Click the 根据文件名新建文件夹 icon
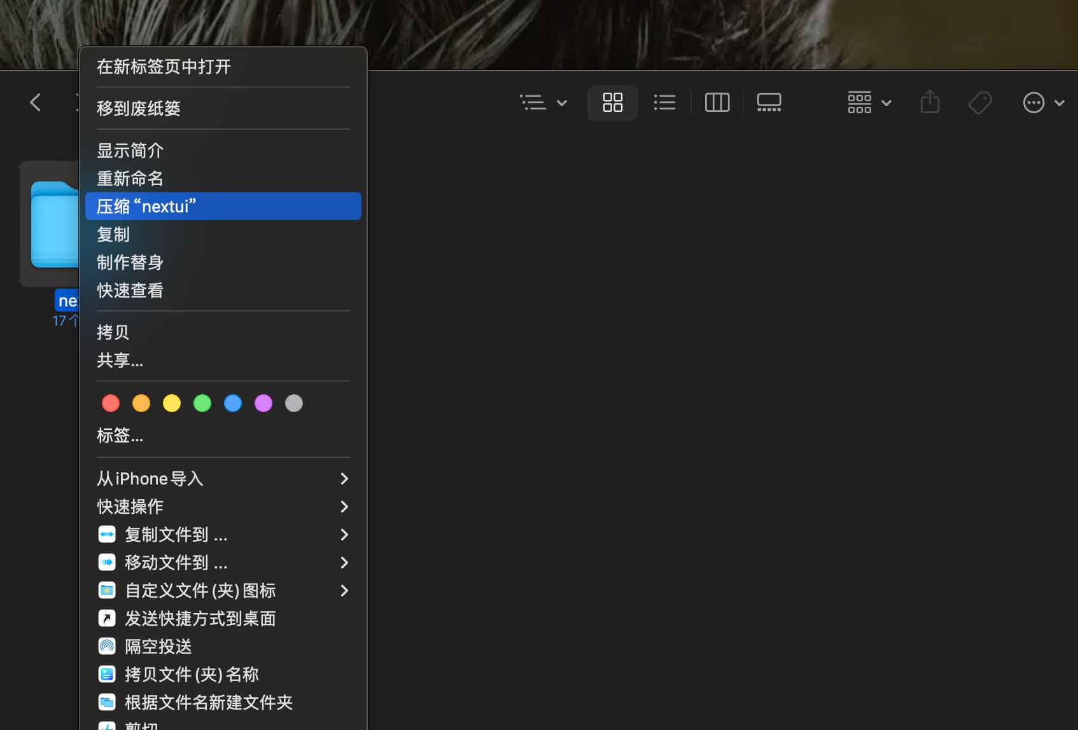 pos(107,703)
